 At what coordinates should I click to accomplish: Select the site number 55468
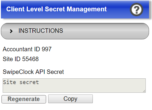coord(30,59)
